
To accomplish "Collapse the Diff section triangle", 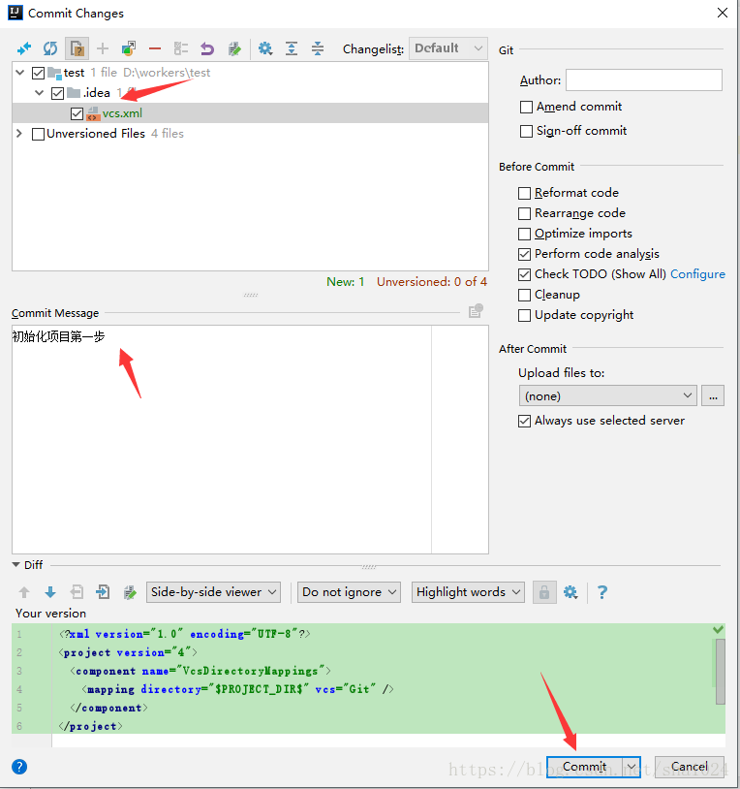I will coord(15,564).
